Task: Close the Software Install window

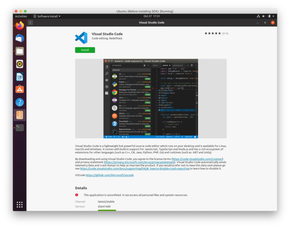Action: pyautogui.click(x=273, y=23)
